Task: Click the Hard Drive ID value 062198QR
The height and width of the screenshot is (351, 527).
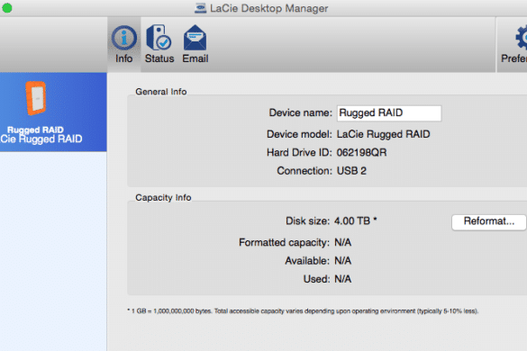Action: (361, 152)
